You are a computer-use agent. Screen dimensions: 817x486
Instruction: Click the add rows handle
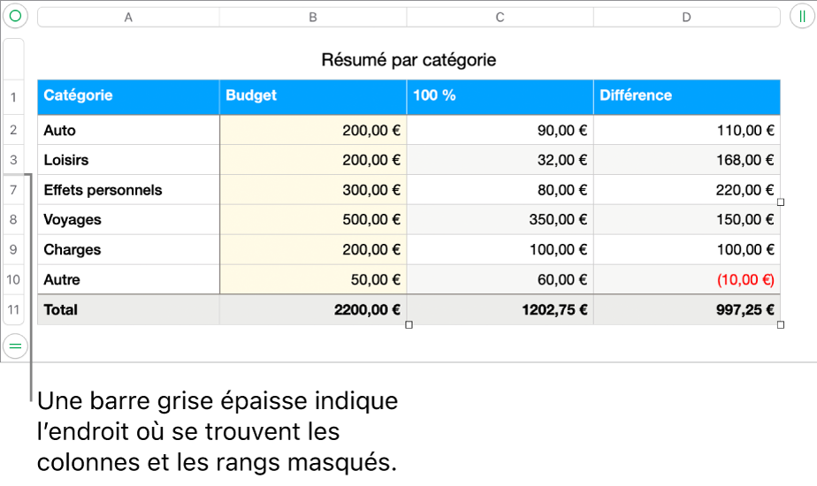[x=15, y=347]
